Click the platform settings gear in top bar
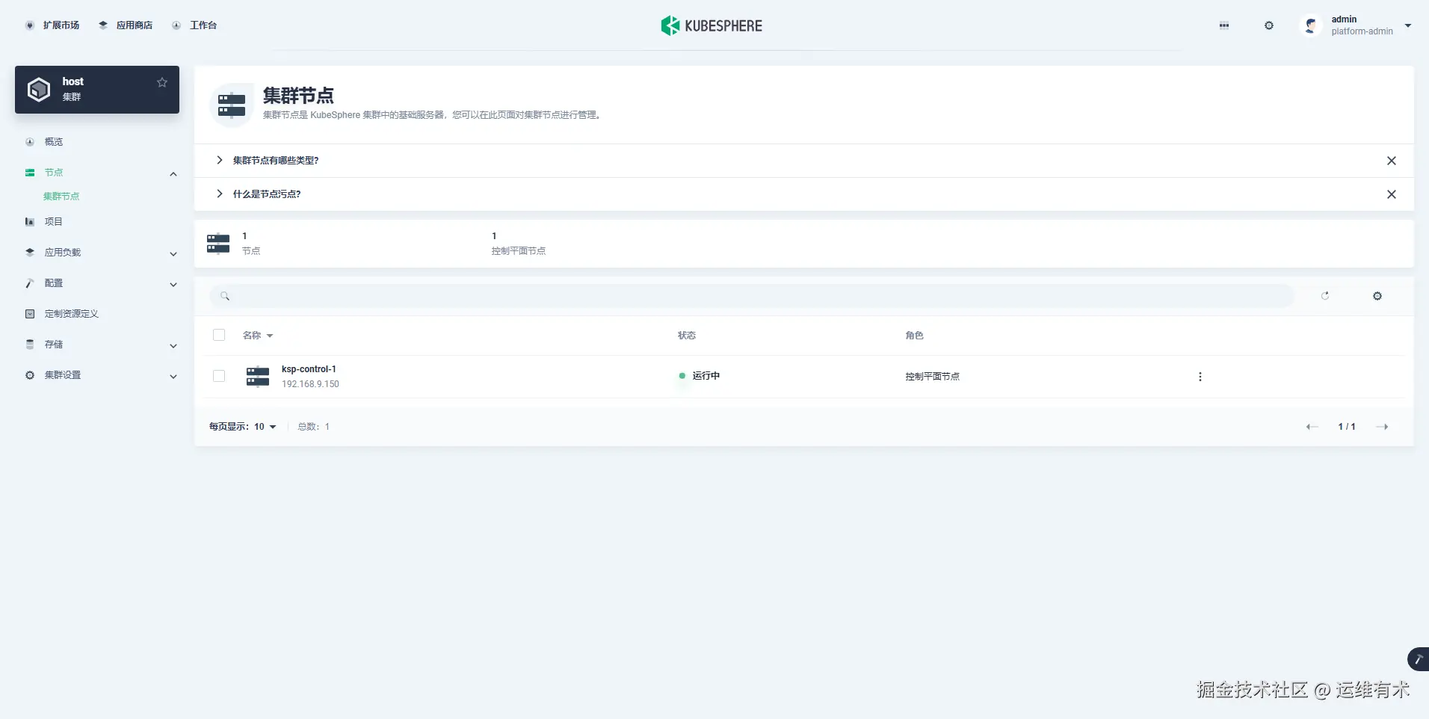 click(x=1269, y=25)
